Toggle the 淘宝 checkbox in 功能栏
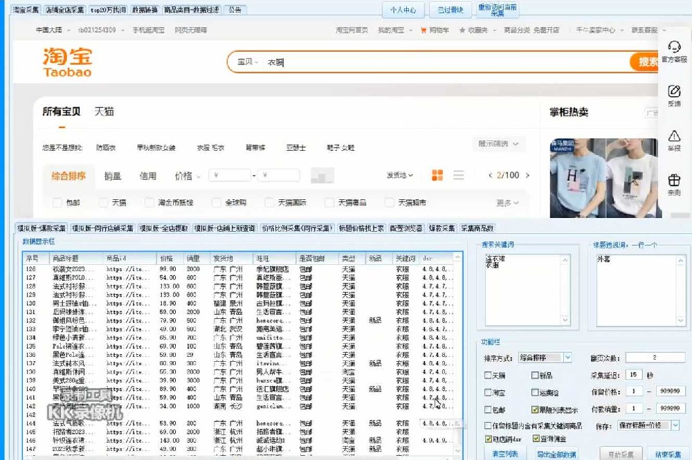The width and height of the screenshot is (692, 460). point(488,392)
